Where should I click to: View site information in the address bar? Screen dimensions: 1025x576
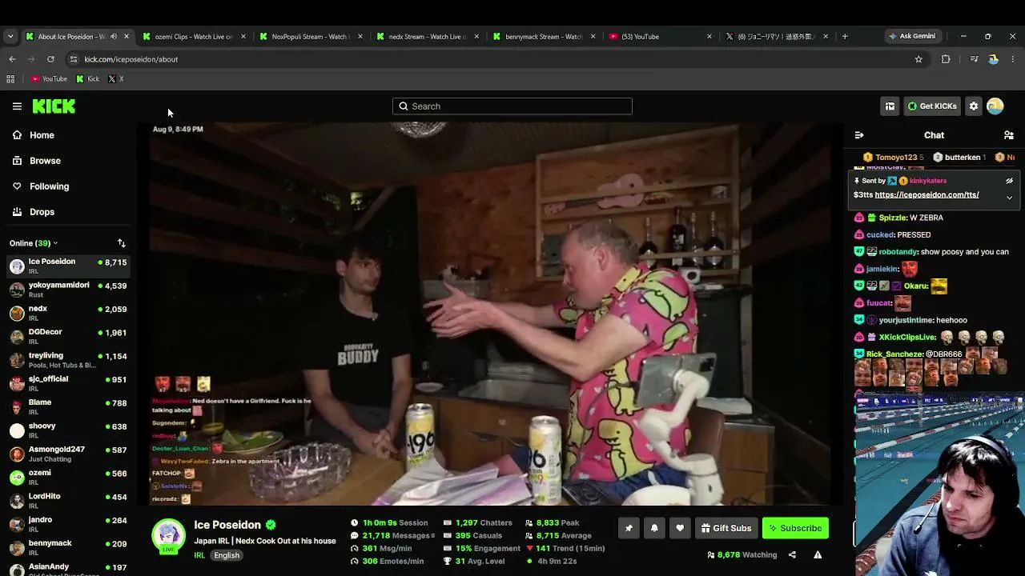(73, 59)
